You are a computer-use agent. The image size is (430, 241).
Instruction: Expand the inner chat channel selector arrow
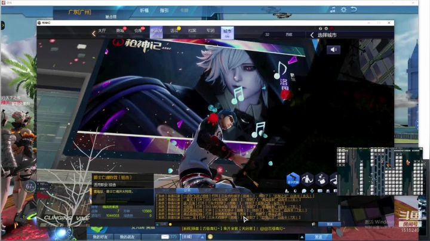[x=158, y=224]
